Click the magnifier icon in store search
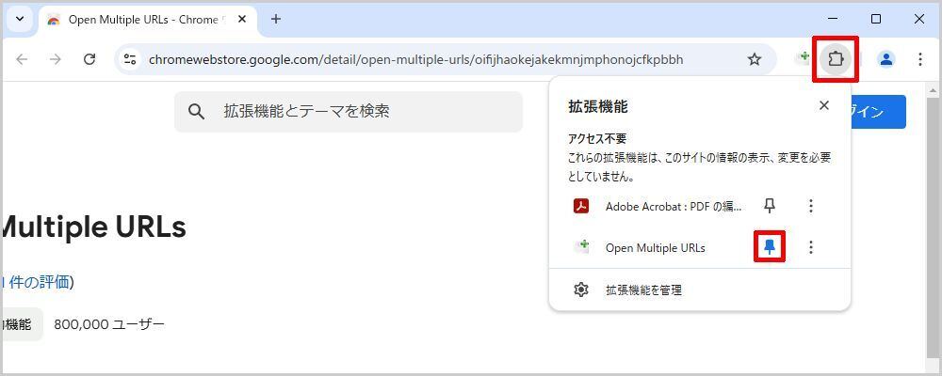 pyautogui.click(x=197, y=112)
